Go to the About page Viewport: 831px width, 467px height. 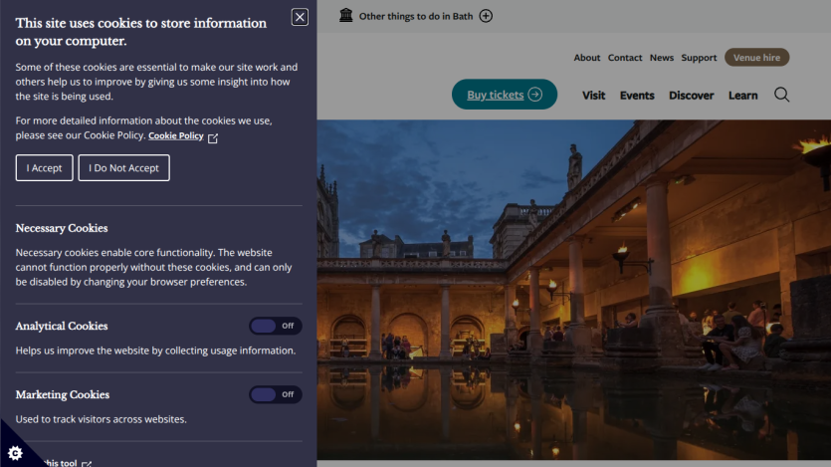(587, 57)
